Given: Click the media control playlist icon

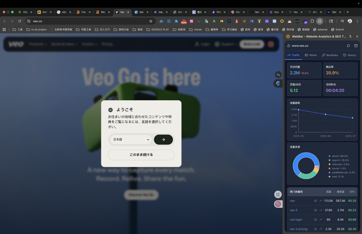Looking at the screenshot, I should tap(342, 21).
